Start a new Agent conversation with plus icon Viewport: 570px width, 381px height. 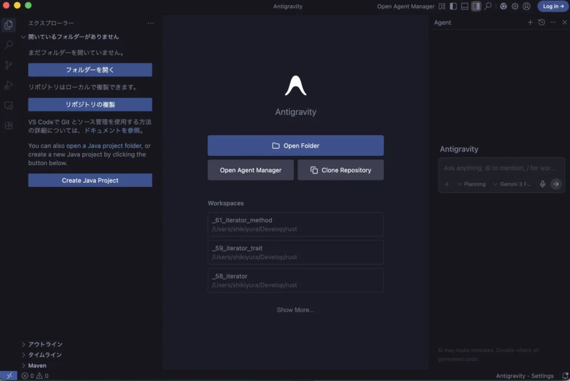[530, 22]
